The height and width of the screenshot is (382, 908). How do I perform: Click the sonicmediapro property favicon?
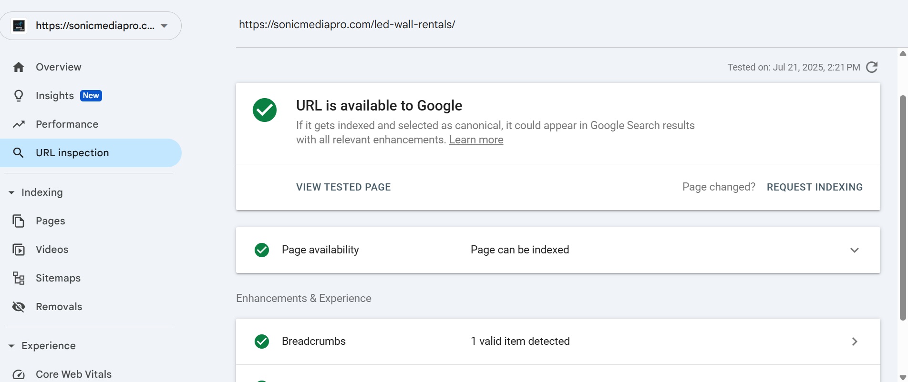pos(19,26)
